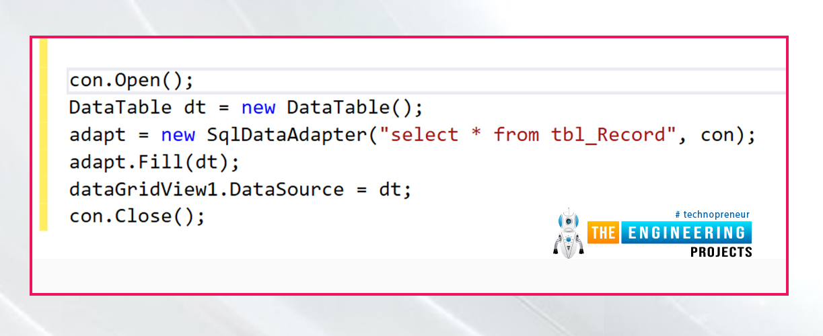823x336 pixels.
Task: Click the con.Close(); statement
Action: (137, 217)
